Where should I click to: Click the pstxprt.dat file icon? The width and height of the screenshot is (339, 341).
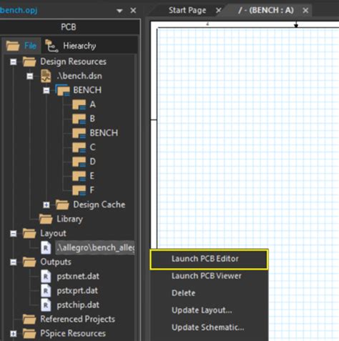pos(46,291)
